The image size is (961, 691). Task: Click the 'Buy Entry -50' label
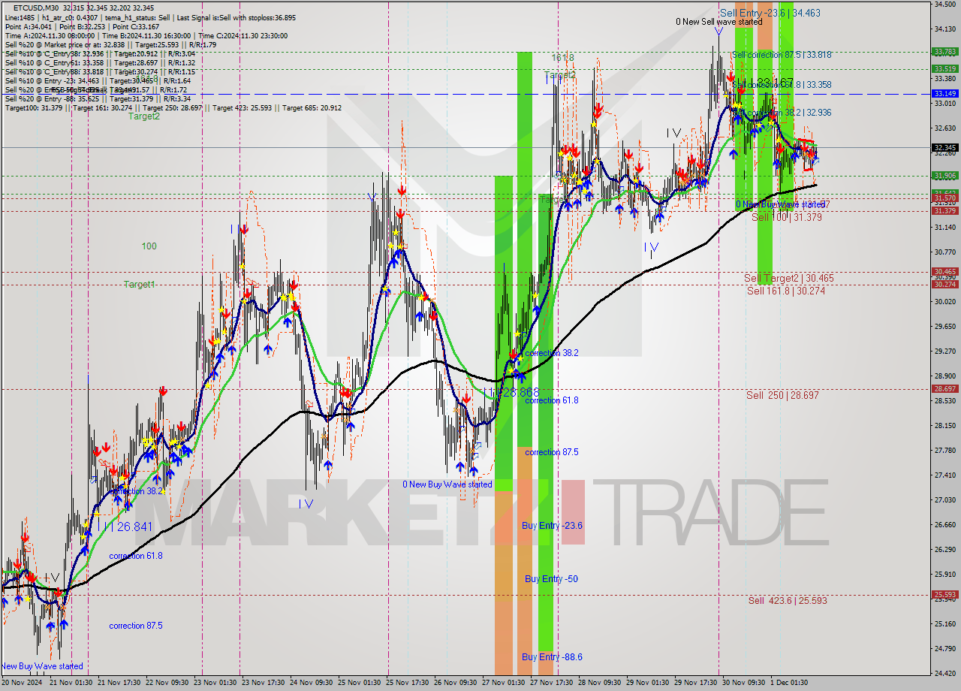click(x=551, y=579)
